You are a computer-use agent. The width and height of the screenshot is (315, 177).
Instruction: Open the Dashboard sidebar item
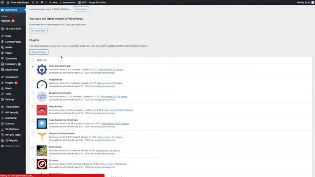coord(13,10)
